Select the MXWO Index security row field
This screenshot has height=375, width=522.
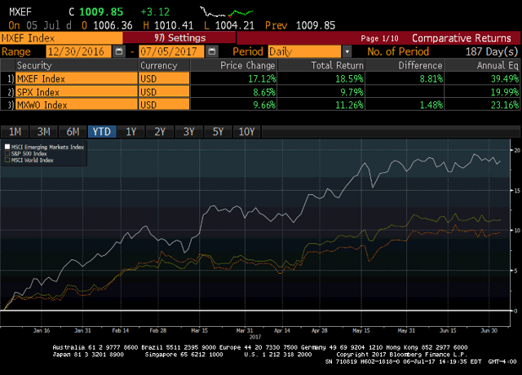coord(77,105)
